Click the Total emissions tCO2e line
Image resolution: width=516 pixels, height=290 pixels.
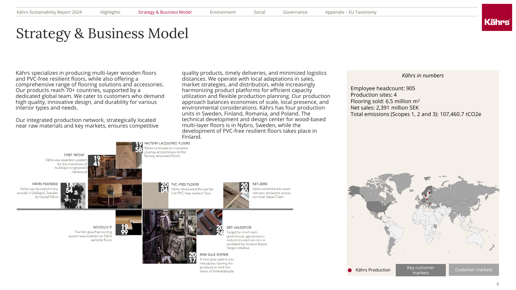coord(416,114)
